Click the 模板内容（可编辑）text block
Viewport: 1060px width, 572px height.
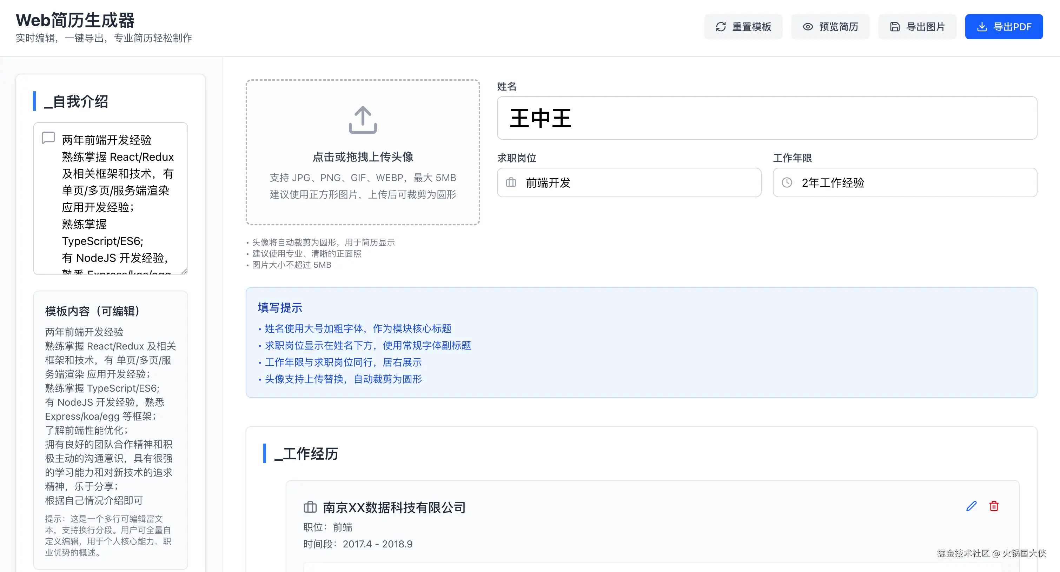click(x=110, y=415)
